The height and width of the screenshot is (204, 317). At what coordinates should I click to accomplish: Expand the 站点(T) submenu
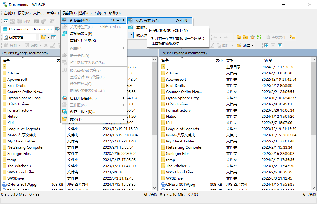[x=123, y=120]
